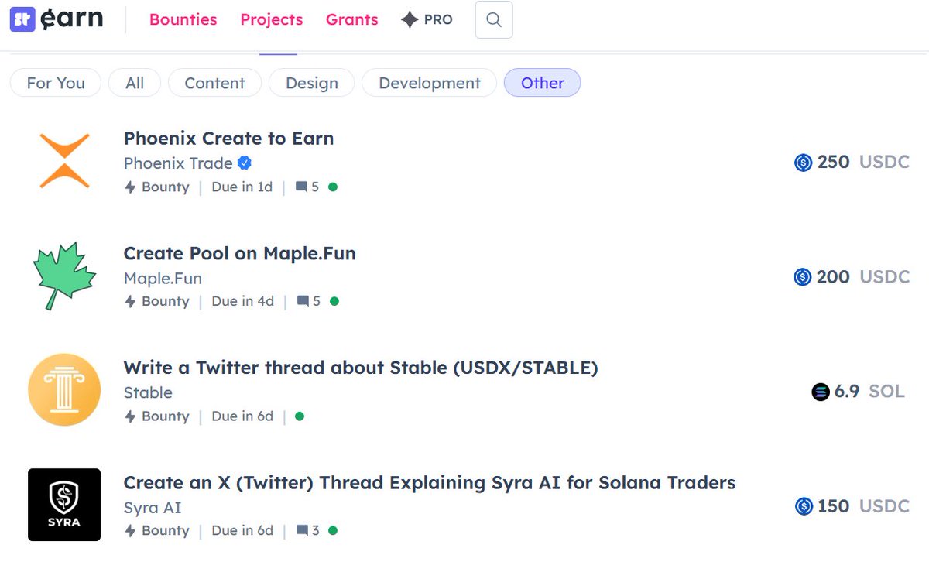This screenshot has height=579, width=929.
Task: Click the Earn logo icon
Action: (22, 19)
